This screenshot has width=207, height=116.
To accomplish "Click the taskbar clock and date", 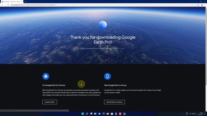I will (200, 114).
